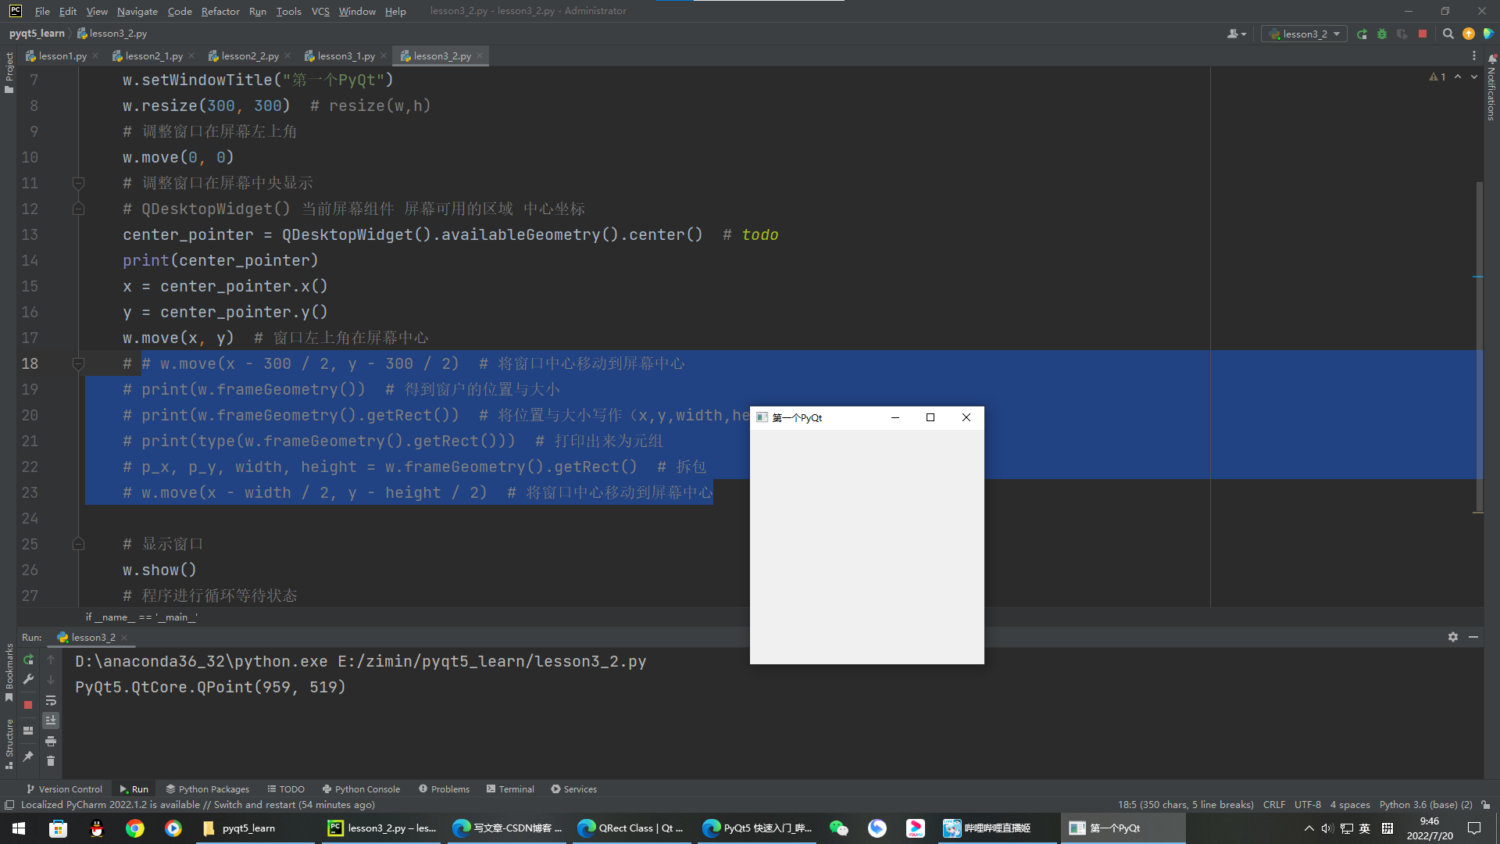Pin the Run tool window tab

(28, 756)
